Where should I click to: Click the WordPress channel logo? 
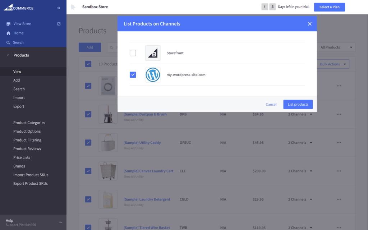click(x=152, y=75)
